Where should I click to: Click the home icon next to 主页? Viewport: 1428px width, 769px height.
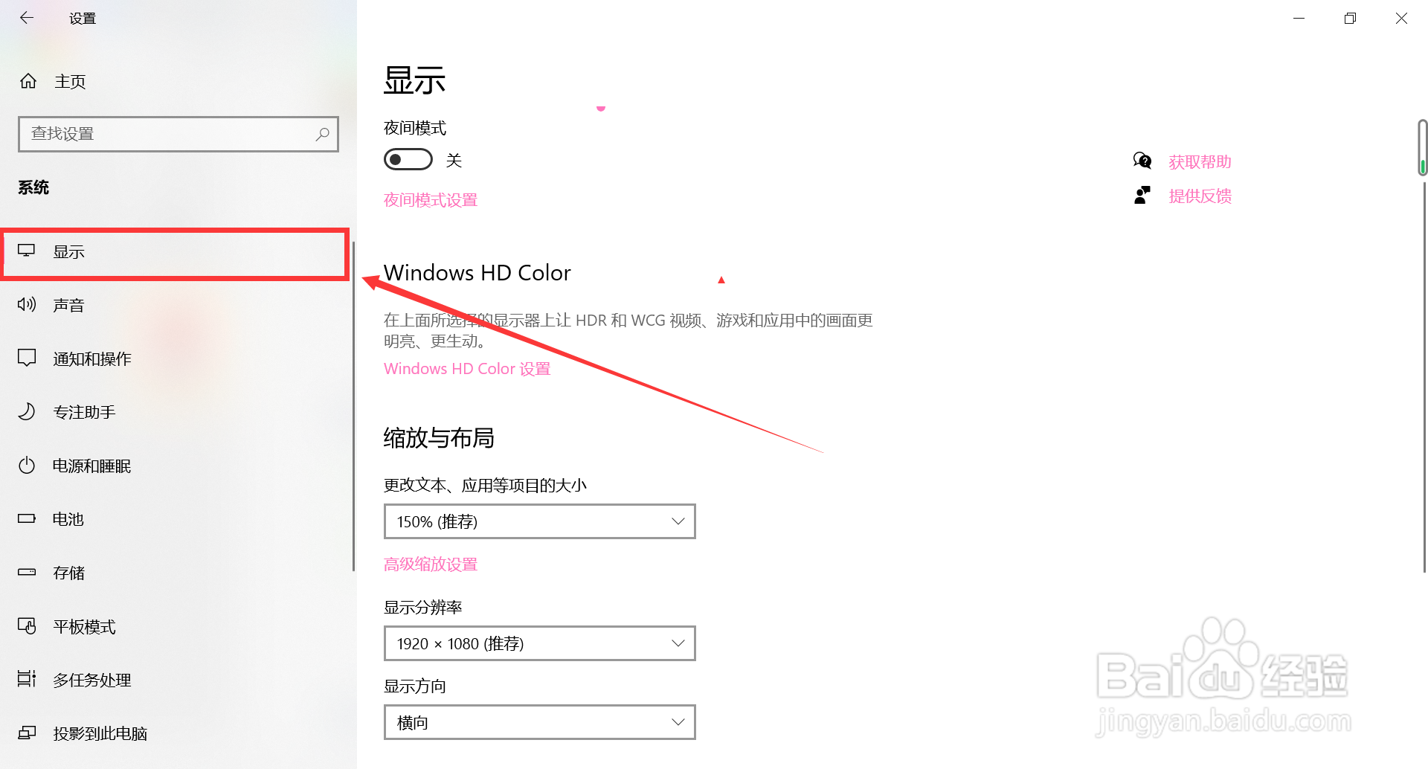[x=28, y=81]
